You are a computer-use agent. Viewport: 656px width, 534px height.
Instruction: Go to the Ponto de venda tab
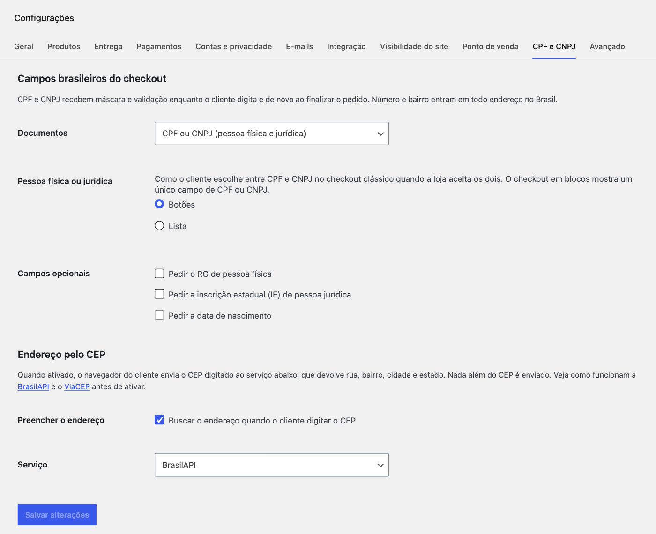[490, 46]
